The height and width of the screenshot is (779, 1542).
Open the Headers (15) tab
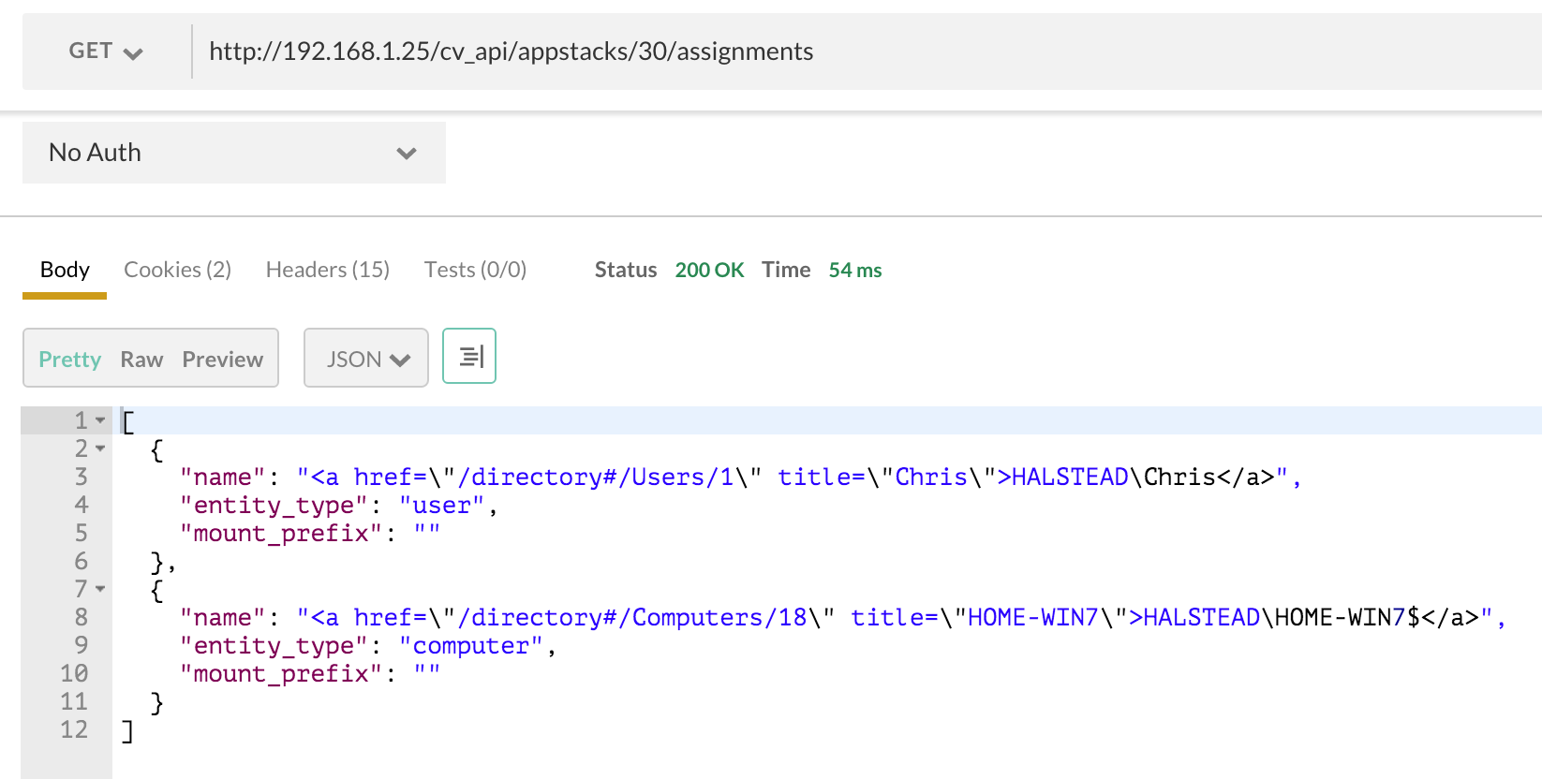(x=327, y=271)
